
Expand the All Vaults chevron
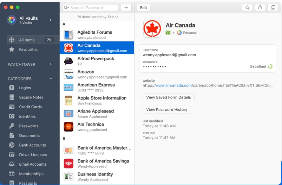click(x=51, y=20)
